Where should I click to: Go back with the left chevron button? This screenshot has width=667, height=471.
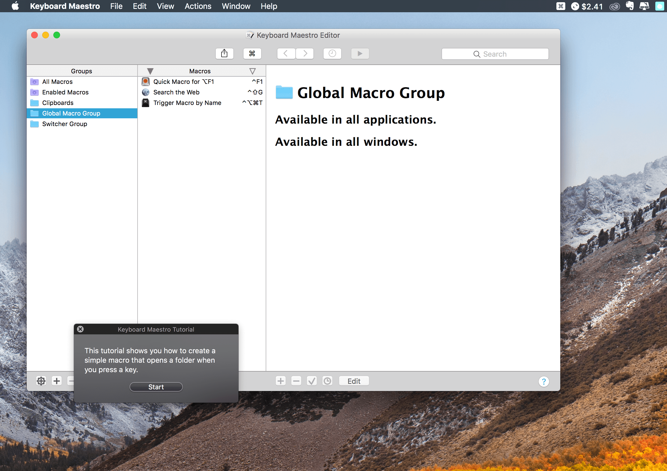click(286, 54)
